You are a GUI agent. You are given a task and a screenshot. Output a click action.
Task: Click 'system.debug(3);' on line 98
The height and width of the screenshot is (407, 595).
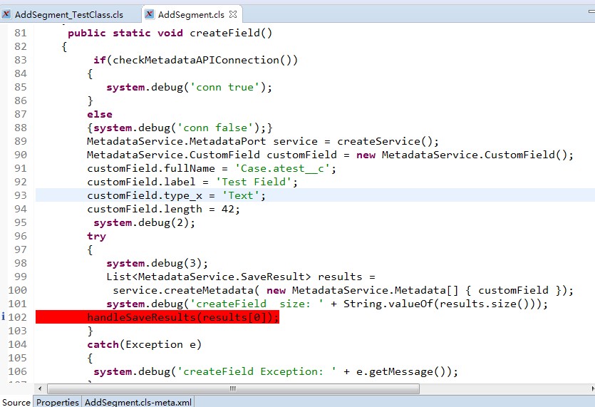pyautogui.click(x=157, y=263)
